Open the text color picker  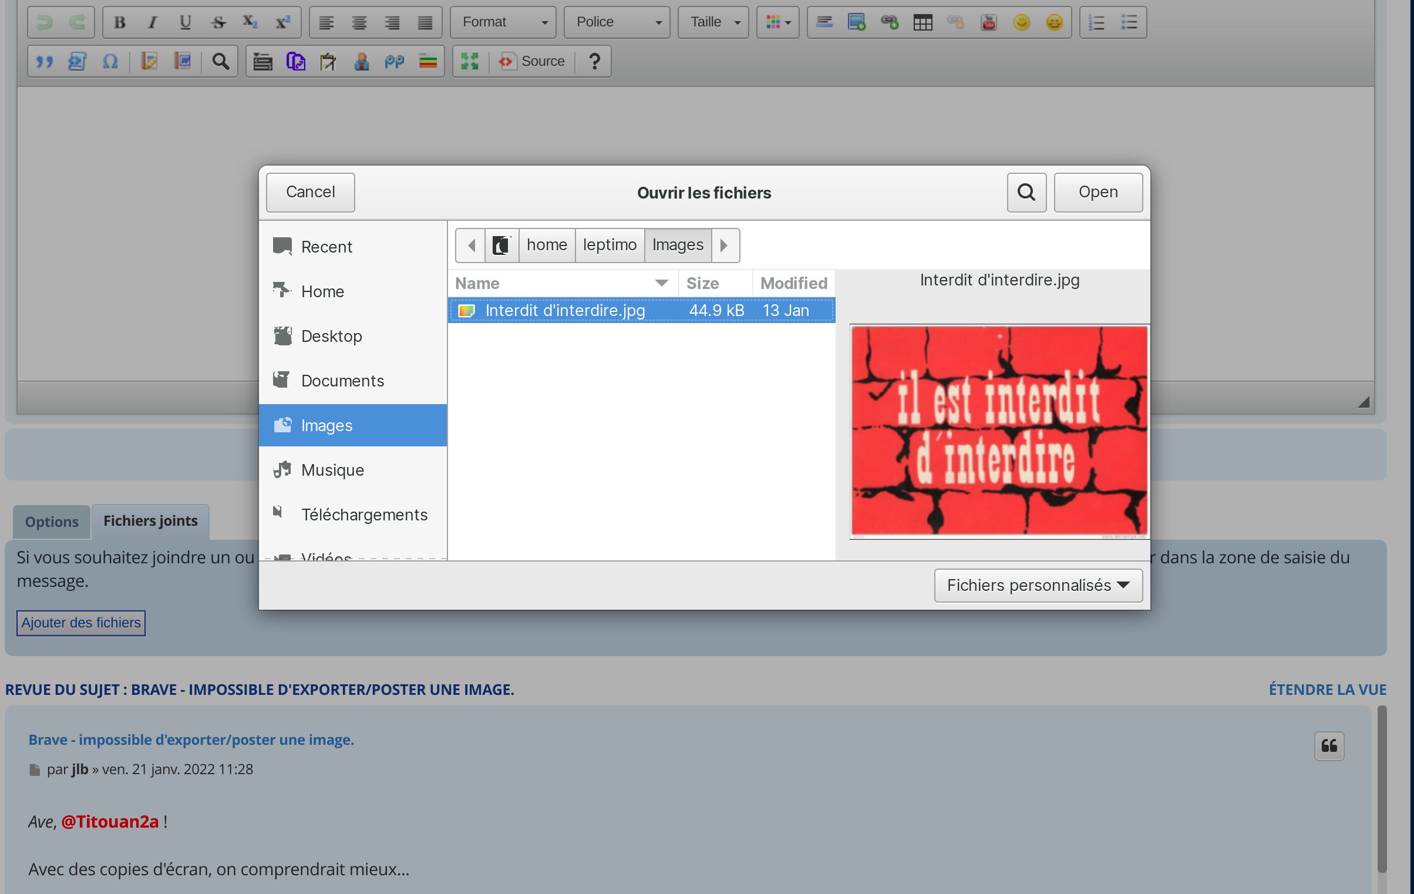pos(777,22)
